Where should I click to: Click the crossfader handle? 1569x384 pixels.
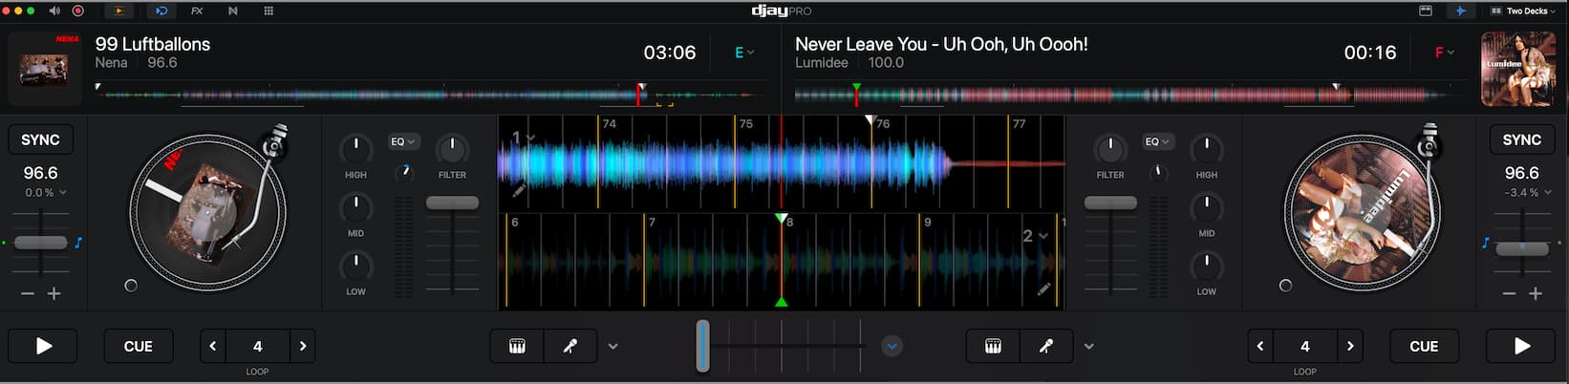coord(703,346)
